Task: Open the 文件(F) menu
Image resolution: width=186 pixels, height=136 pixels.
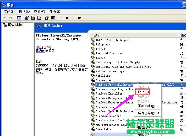Action: (9, 12)
